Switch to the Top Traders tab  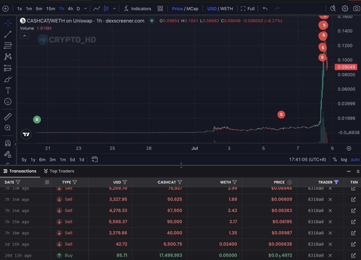[59, 171]
